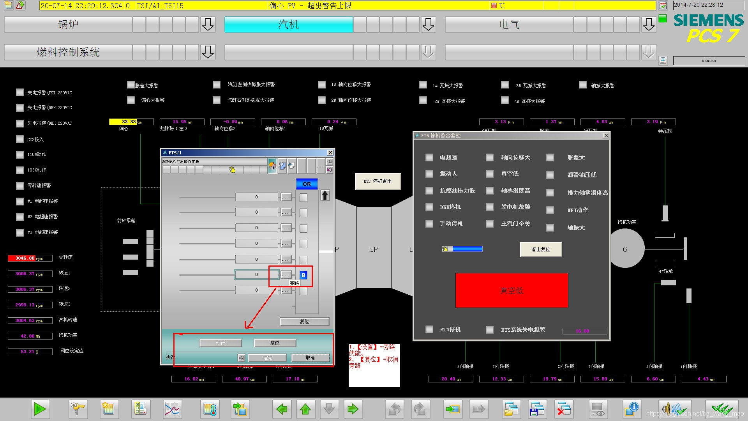Toggle the 电超速 checkbox in ETS monitor
Screen dimensions: 748x421
click(429, 157)
